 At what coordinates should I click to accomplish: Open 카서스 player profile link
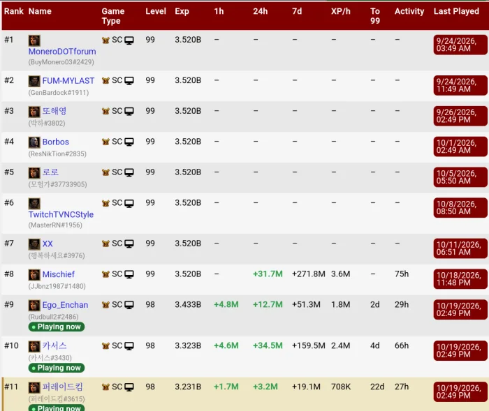54,345
